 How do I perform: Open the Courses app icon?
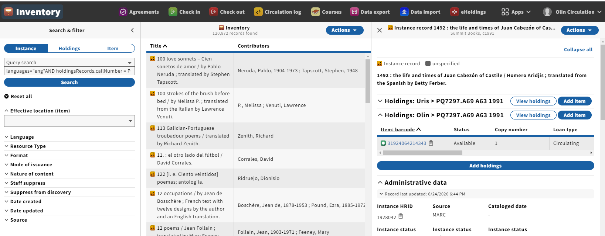tap(316, 12)
